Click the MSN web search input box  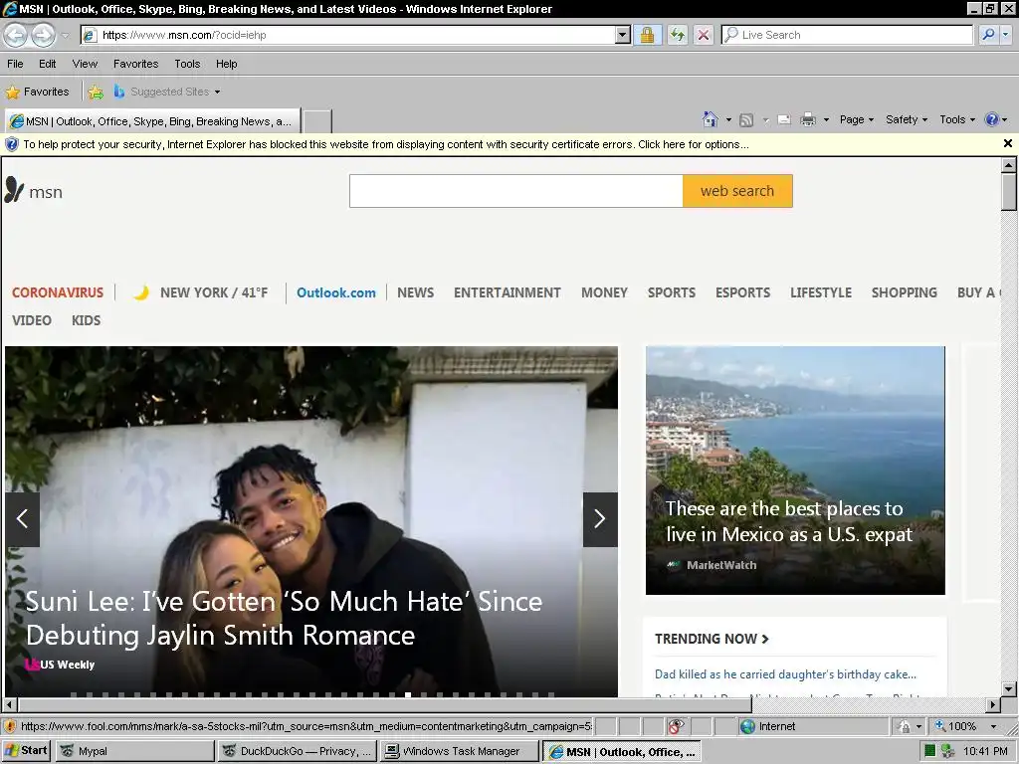point(516,191)
